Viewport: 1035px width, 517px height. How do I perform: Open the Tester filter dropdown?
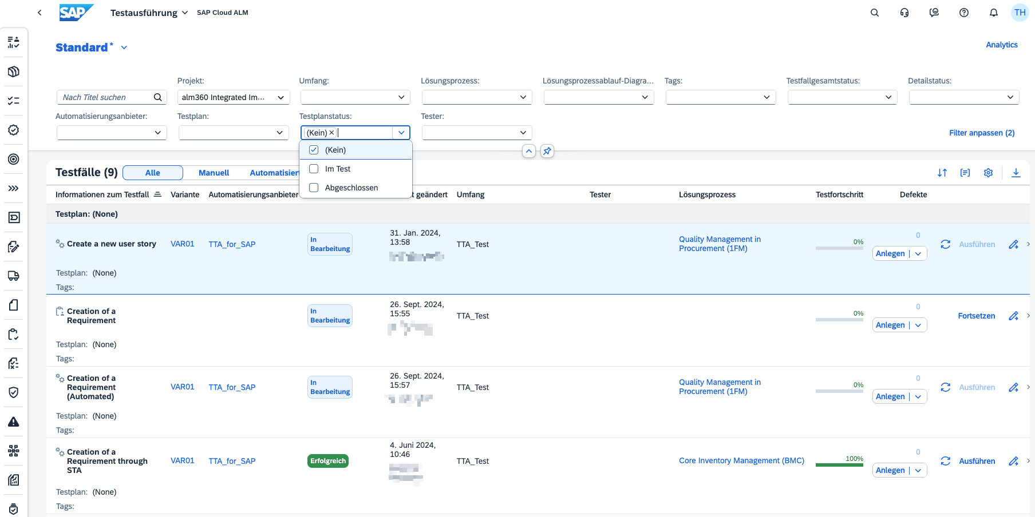523,133
